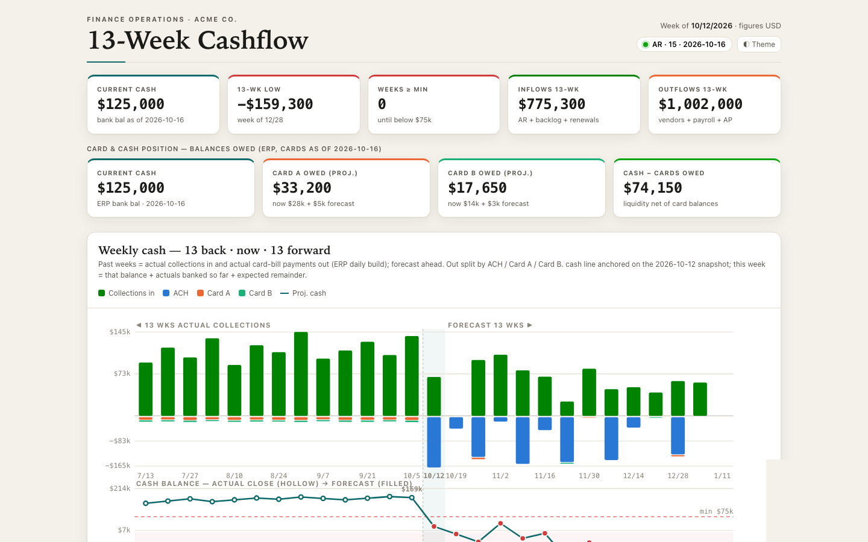Click the green forecast bar for 11/2
Viewport: 868px width, 542px height.
[x=500, y=385]
